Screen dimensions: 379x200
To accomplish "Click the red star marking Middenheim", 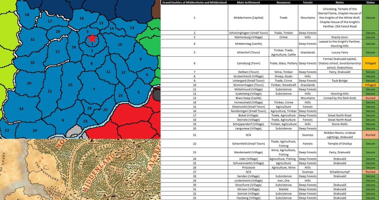I will (x=92, y=38).
